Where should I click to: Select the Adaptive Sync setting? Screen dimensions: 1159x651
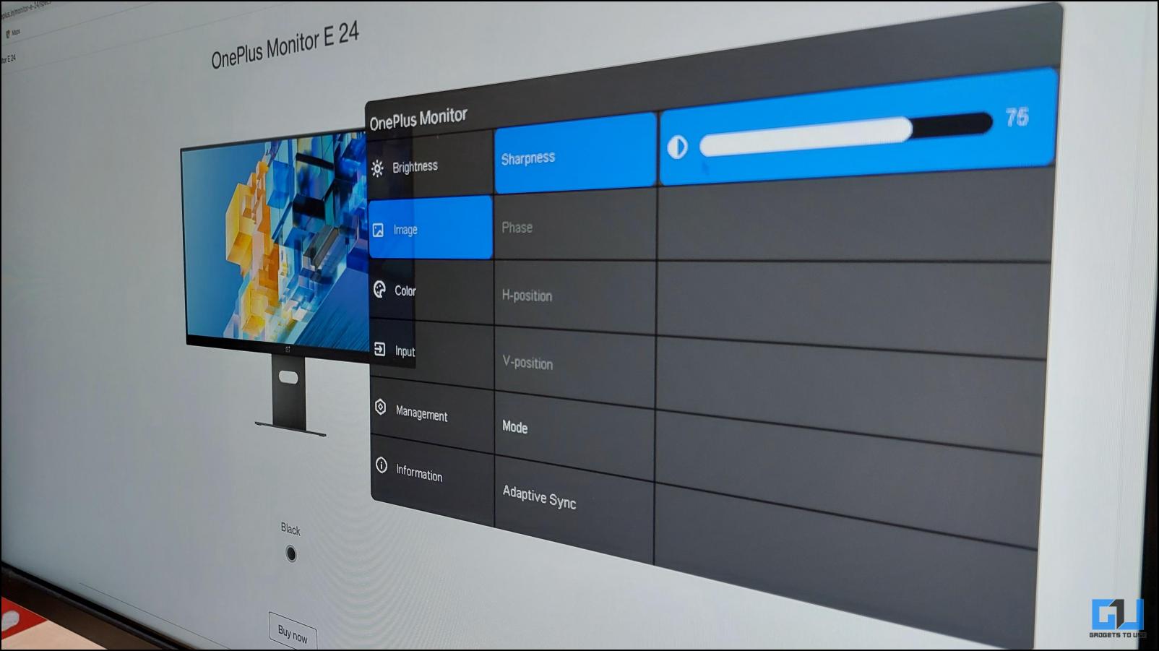tap(575, 509)
